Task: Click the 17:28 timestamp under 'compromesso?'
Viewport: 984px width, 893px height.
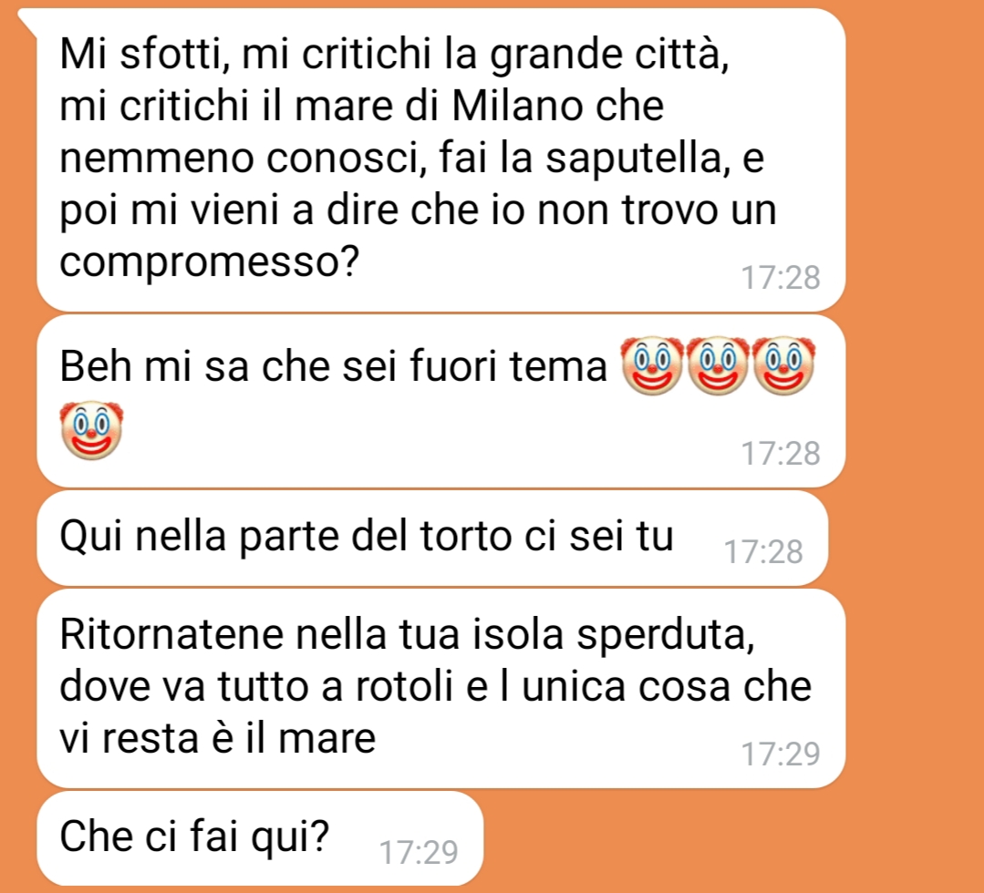Action: tap(781, 278)
